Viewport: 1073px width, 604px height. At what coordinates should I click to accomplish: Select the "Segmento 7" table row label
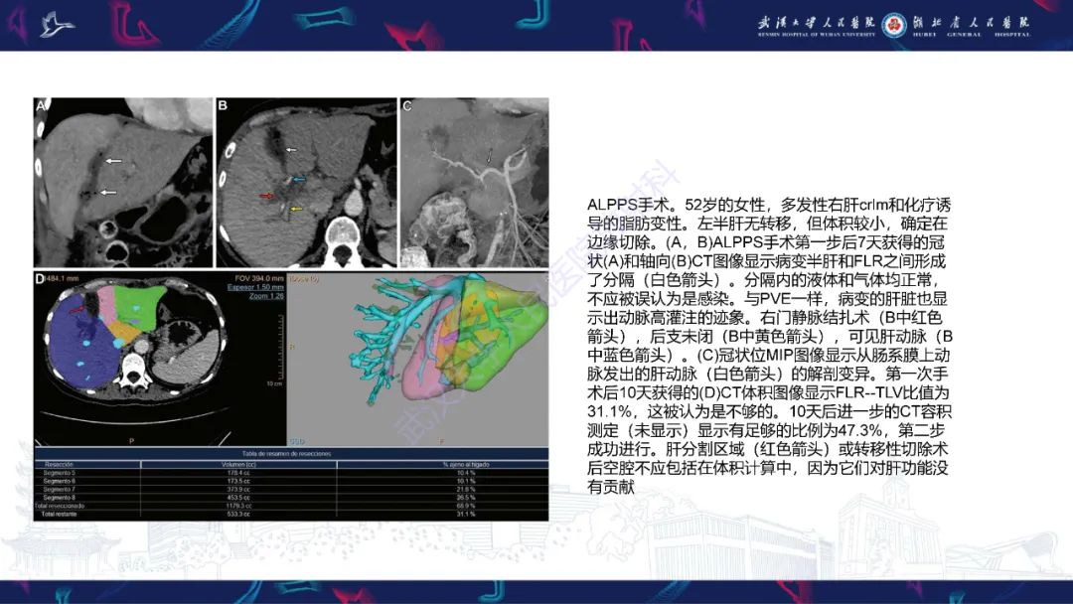(60, 489)
